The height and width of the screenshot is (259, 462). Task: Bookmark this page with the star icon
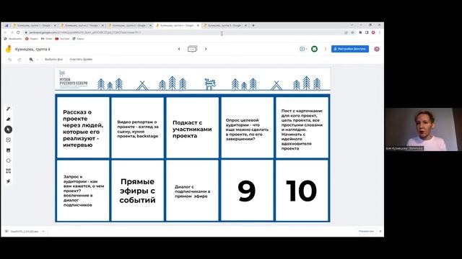tap(352, 32)
